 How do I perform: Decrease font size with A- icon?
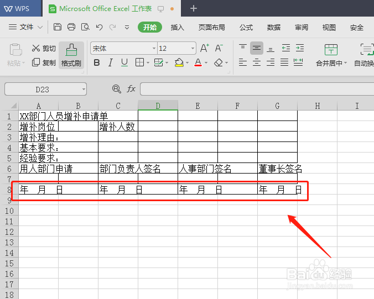219,49
